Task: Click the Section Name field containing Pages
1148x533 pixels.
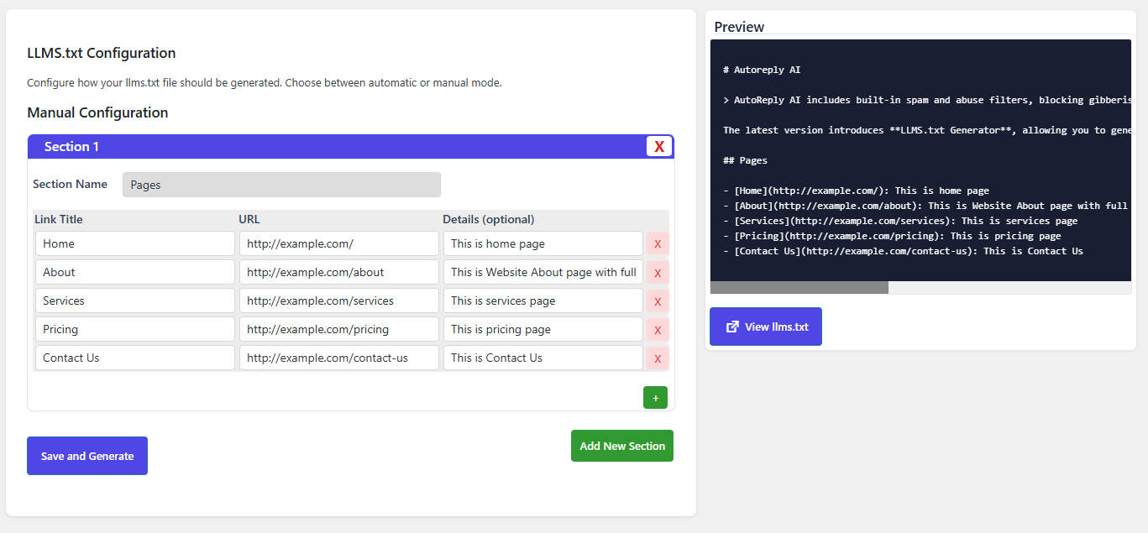Action: pyautogui.click(x=281, y=185)
